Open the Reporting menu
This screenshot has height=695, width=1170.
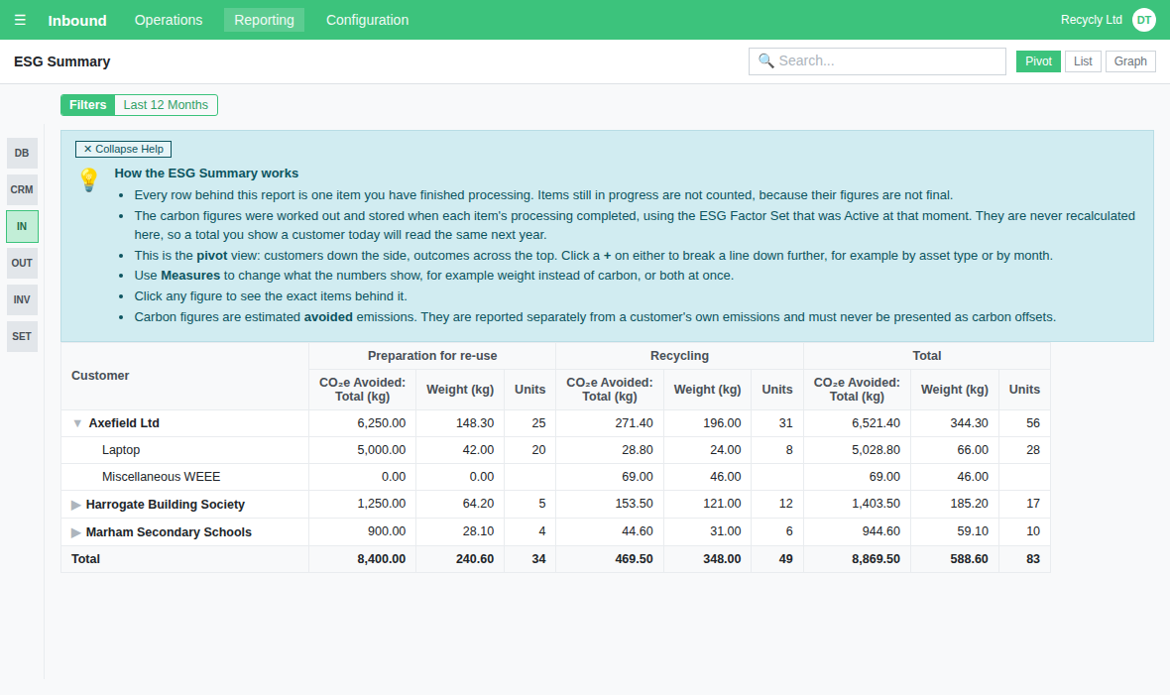[x=264, y=20]
